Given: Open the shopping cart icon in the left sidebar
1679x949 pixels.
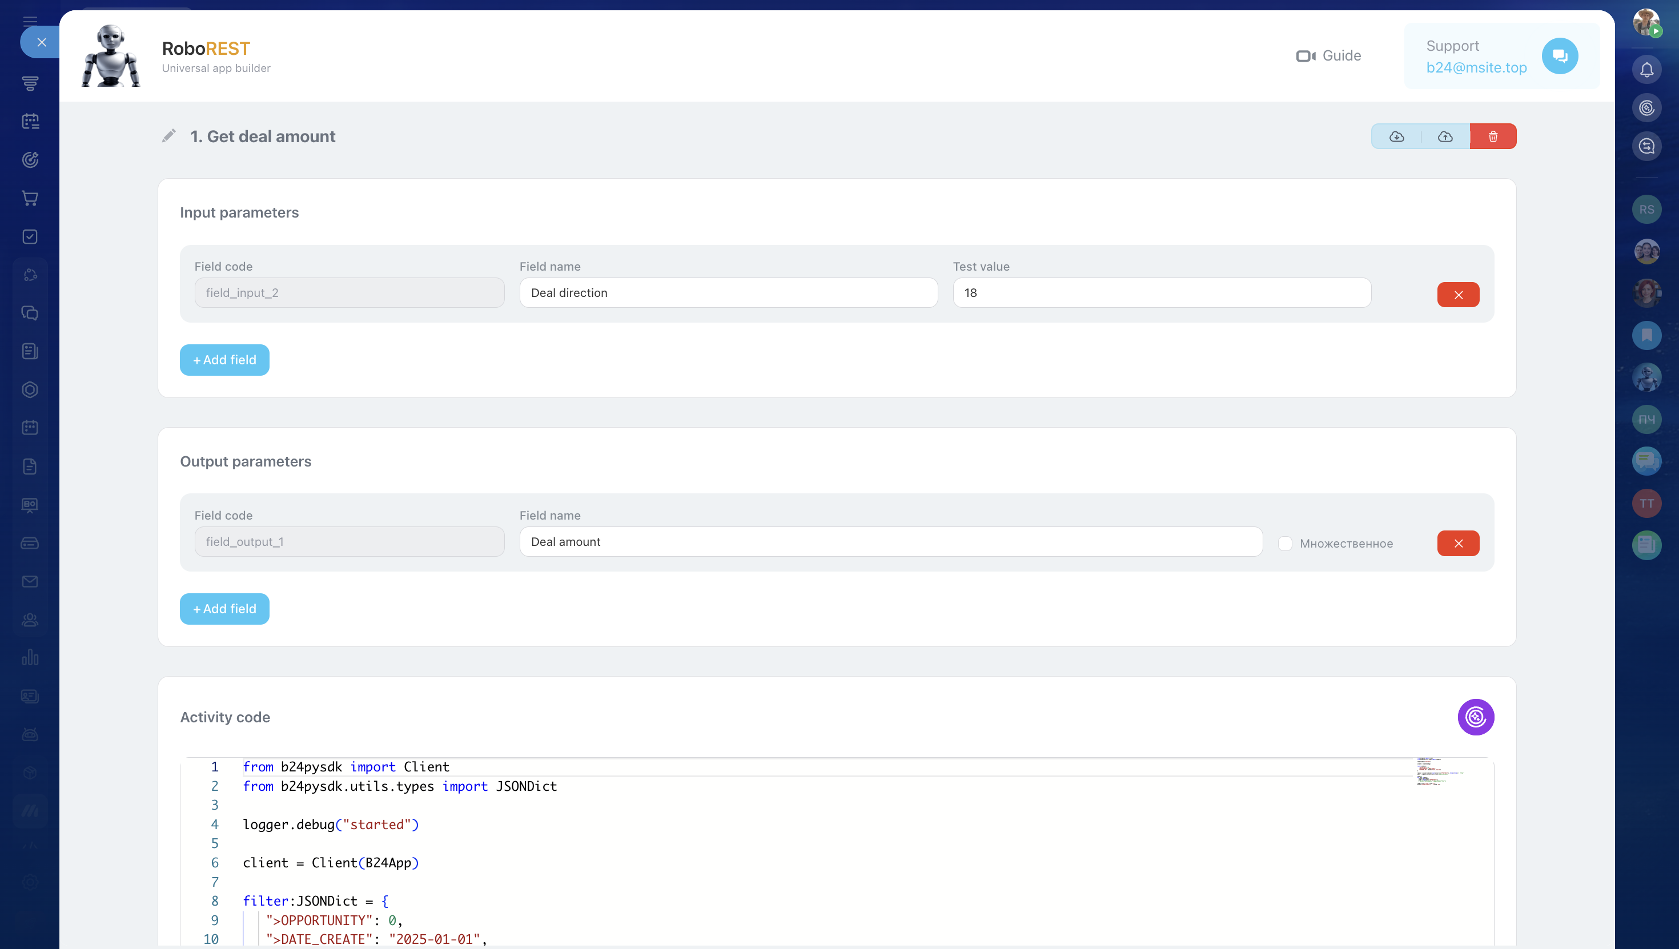Looking at the screenshot, I should (x=30, y=198).
